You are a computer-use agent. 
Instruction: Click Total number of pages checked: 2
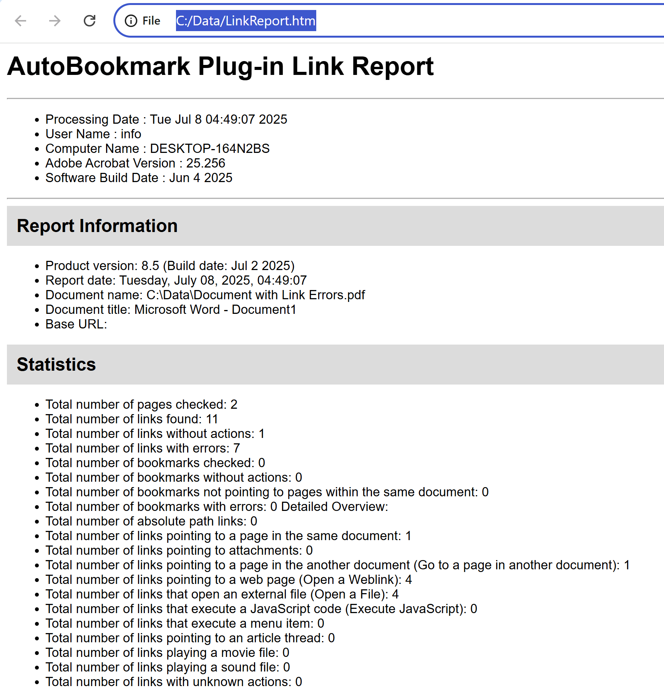click(x=141, y=405)
